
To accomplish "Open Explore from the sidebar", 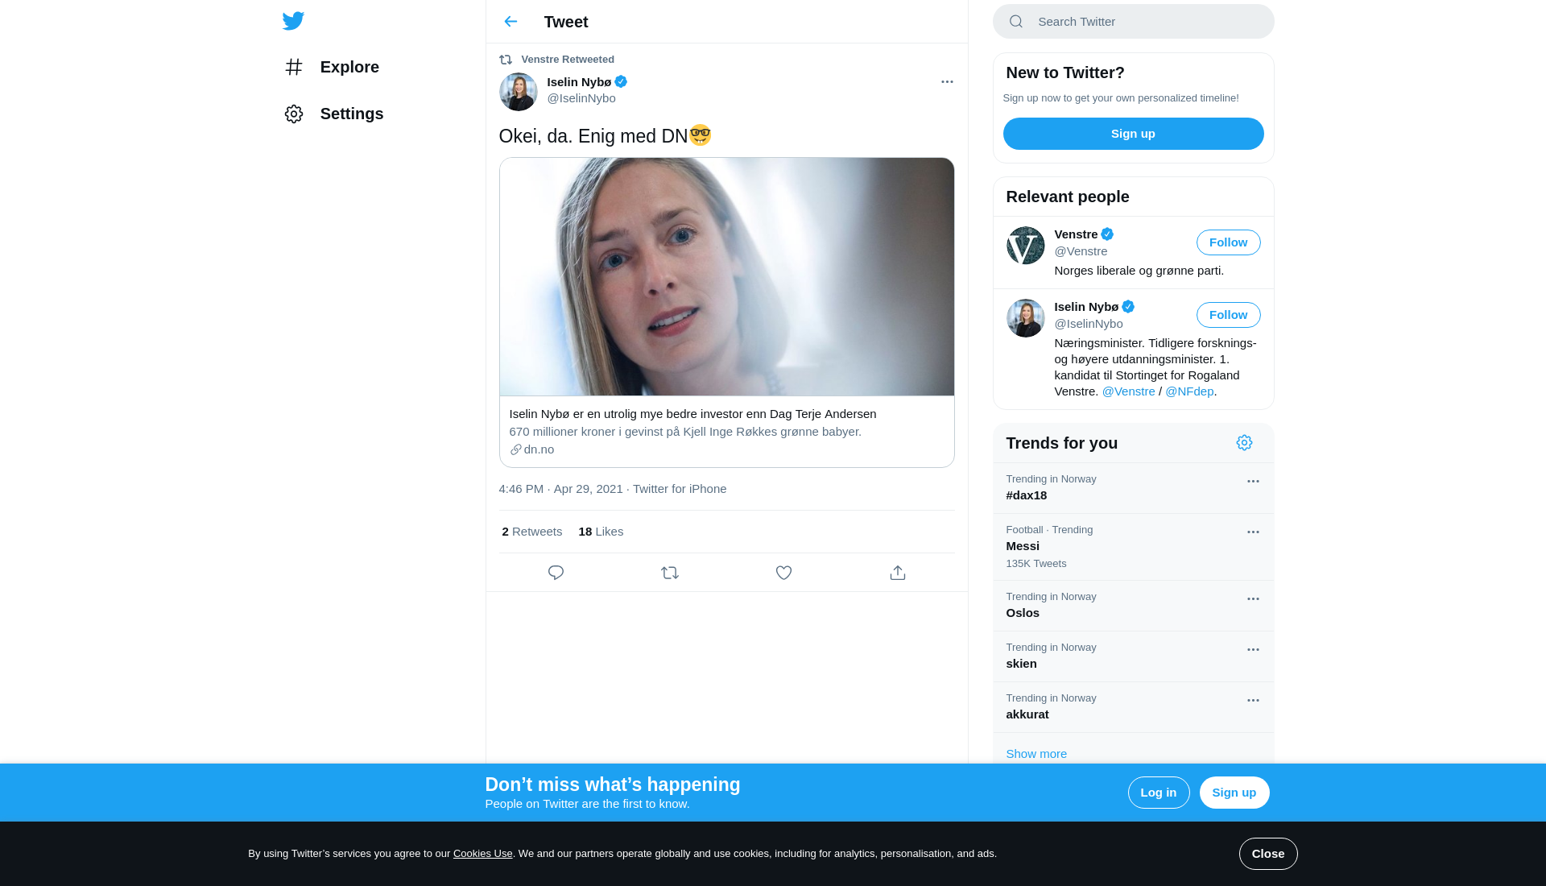I will (332, 67).
